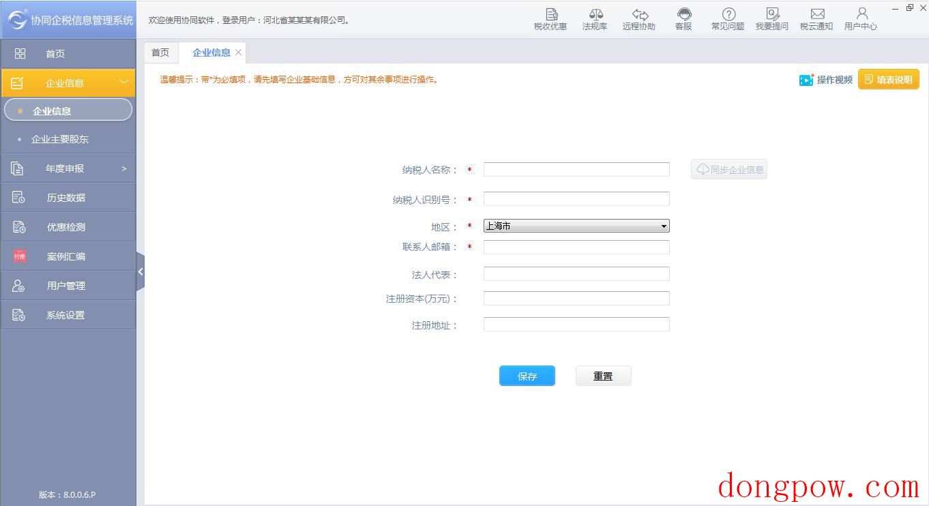Click the 同步企业信息 button
The width and height of the screenshot is (929, 506).
click(x=729, y=170)
